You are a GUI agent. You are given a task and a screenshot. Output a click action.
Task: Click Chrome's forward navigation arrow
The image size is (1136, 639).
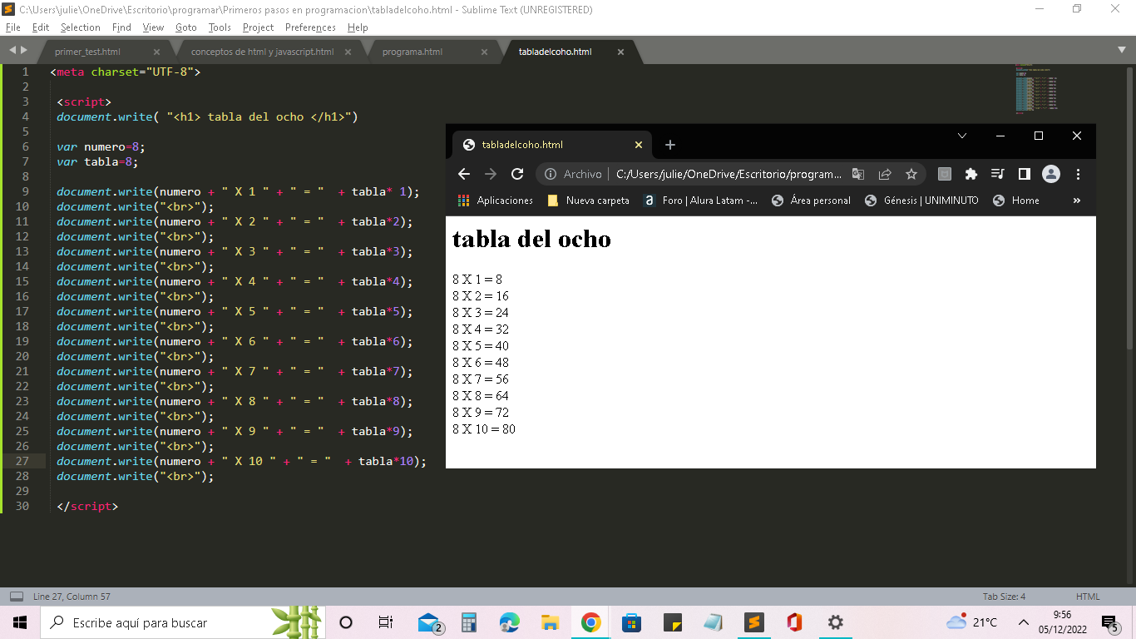491,174
